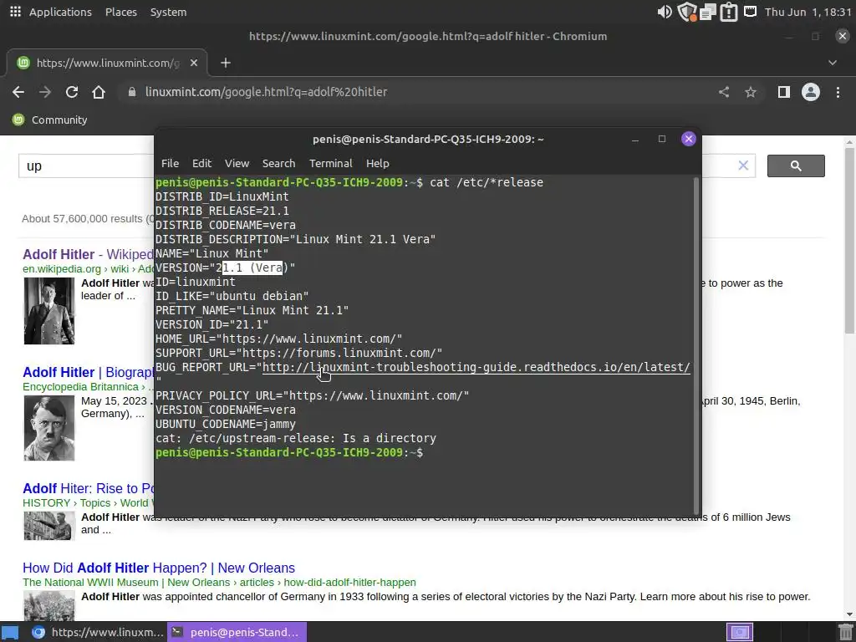Image resolution: width=856 pixels, height=642 pixels.
Task: Open the System menu
Action: point(168,12)
